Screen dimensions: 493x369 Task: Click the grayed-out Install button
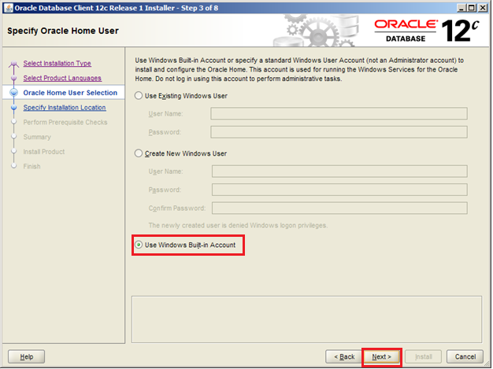(424, 356)
